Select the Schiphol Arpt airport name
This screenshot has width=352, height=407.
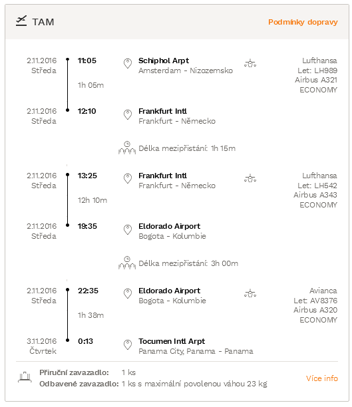click(164, 61)
